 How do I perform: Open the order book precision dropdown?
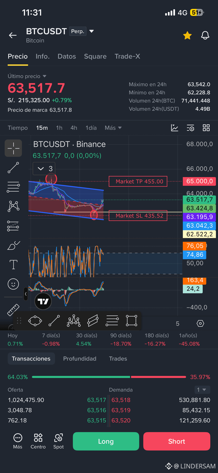click(202, 390)
